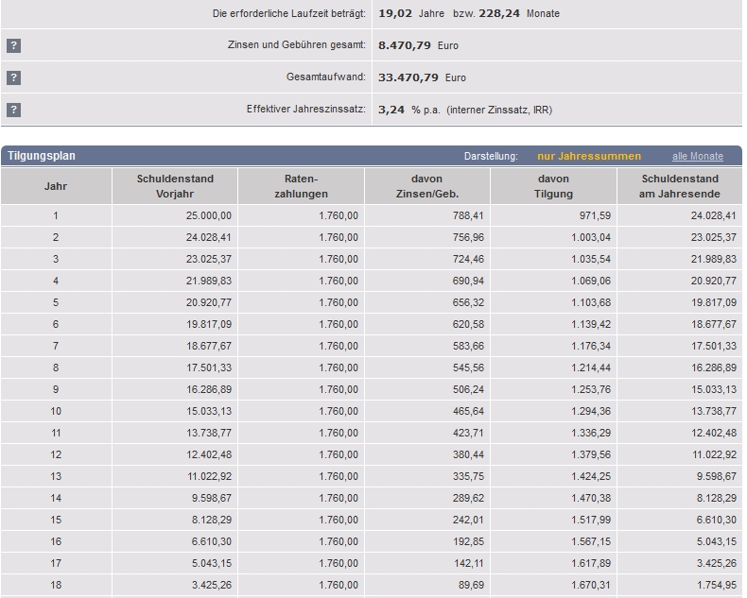Image resolution: width=747 pixels, height=598 pixels.
Task: Click interest value 506,24 in year 9
Action: (468, 389)
